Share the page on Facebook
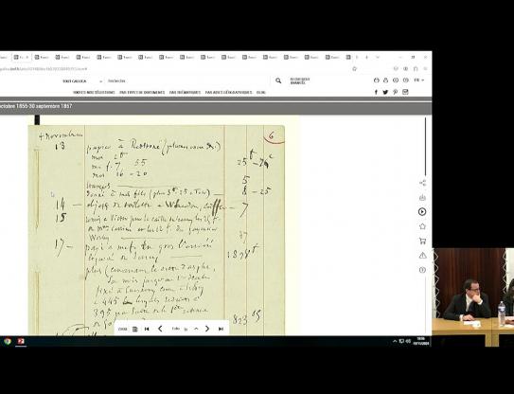The width and height of the screenshot is (514, 394). pyautogui.click(x=376, y=92)
